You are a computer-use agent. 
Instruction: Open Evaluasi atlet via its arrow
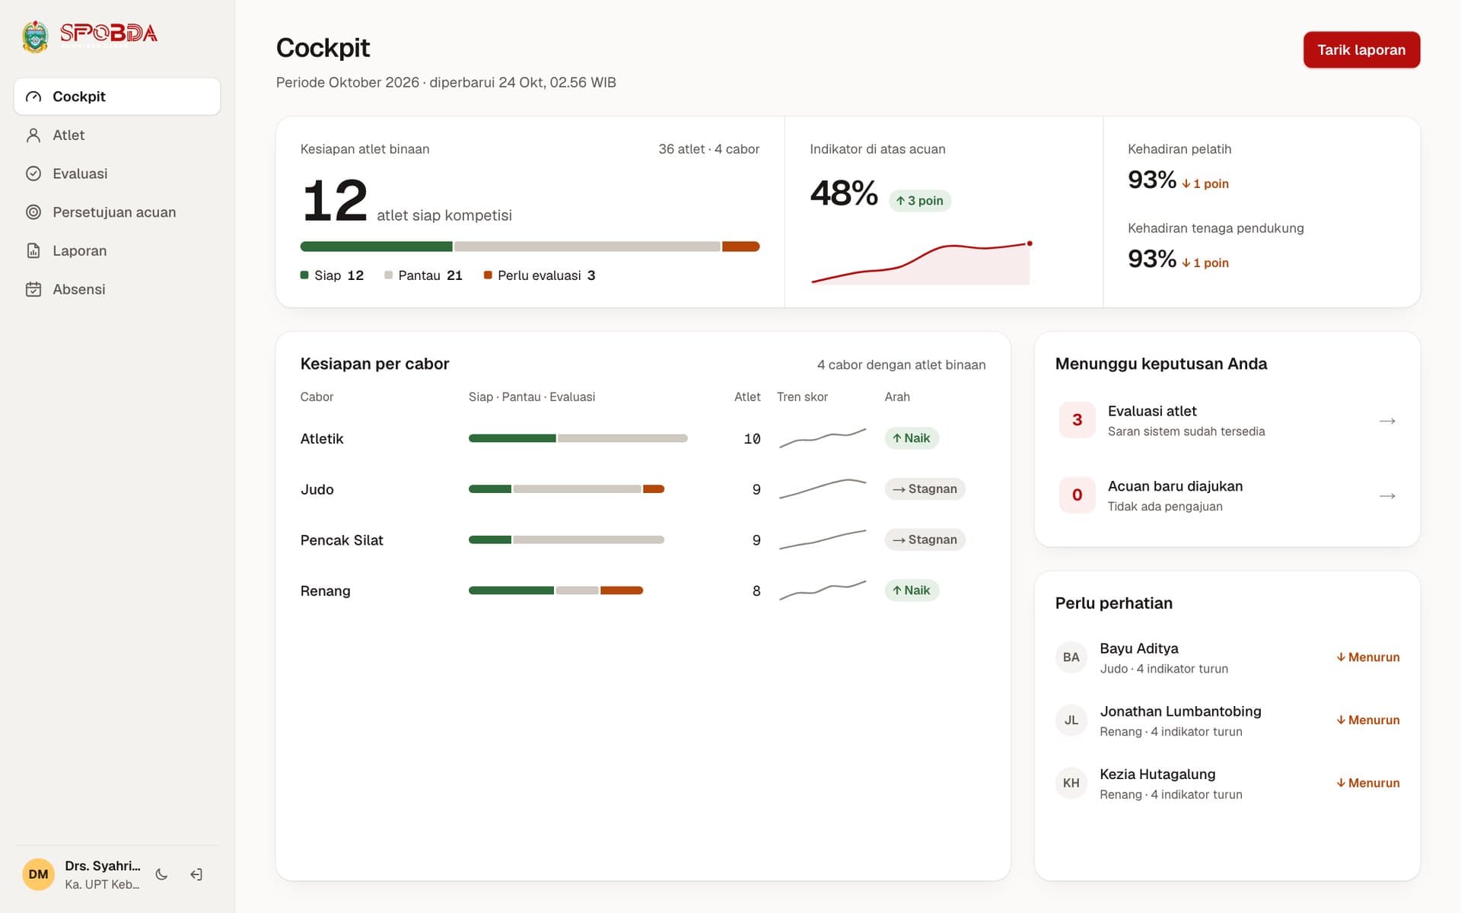pyautogui.click(x=1387, y=421)
